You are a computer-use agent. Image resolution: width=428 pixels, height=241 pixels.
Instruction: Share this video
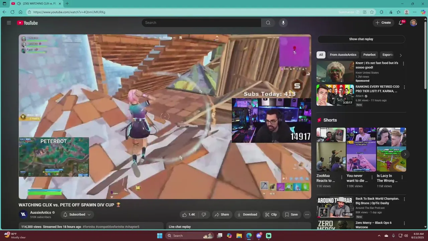tap(222, 215)
